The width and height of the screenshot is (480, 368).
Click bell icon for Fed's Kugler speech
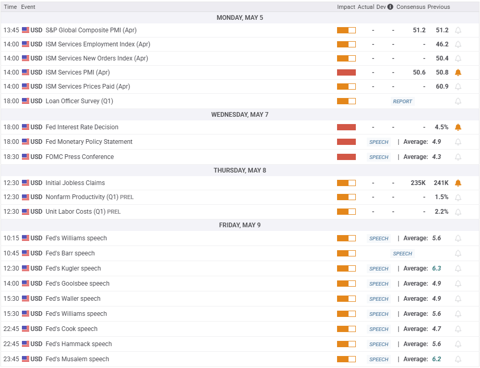(x=458, y=268)
